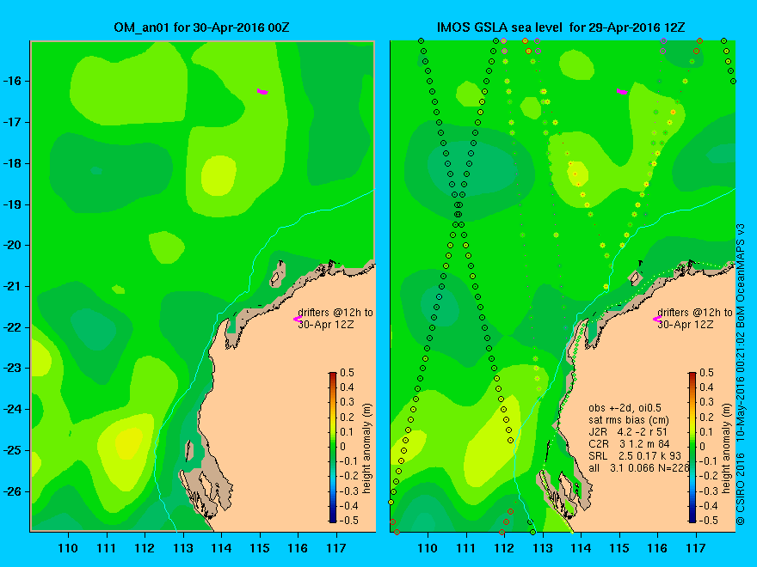Click the 0.5 label on IMOS GSLA colorbar
This screenshot has width=757, height=567.
pyautogui.click(x=707, y=373)
